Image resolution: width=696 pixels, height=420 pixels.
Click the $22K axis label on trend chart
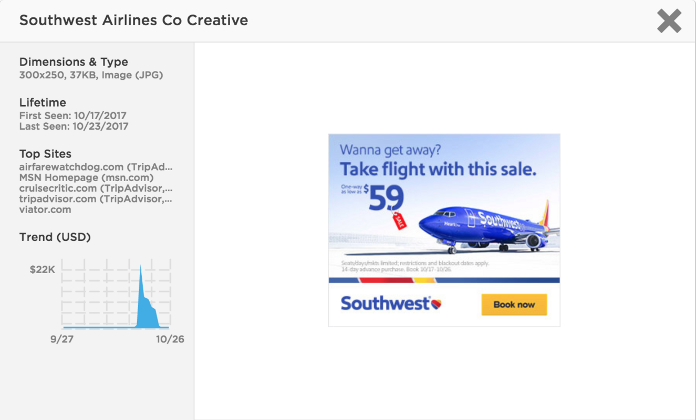click(x=42, y=270)
